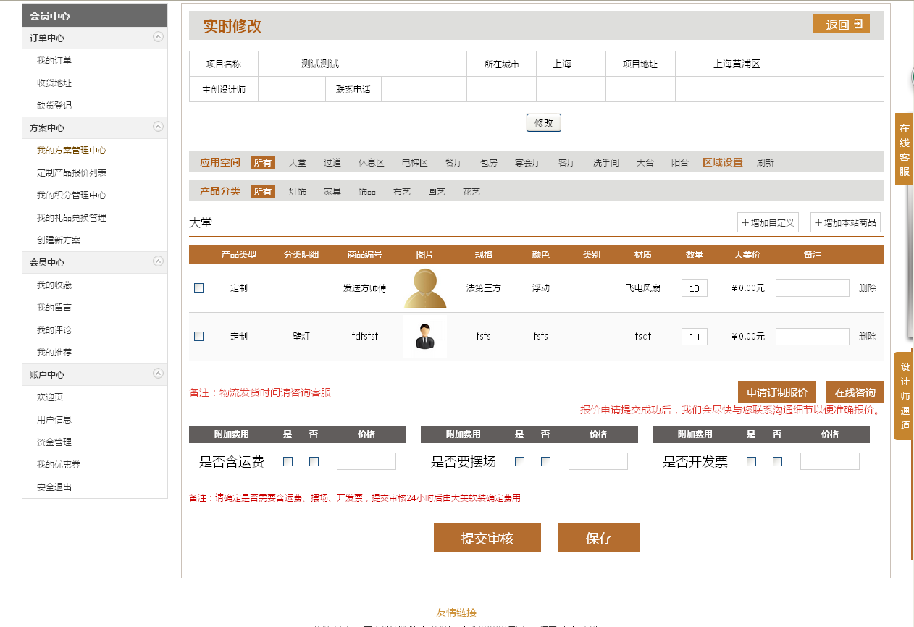Click the businessman avatar product image

tap(425, 337)
